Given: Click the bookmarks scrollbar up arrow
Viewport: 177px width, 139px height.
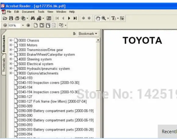Looking at the screenshot, I should 98,40.
